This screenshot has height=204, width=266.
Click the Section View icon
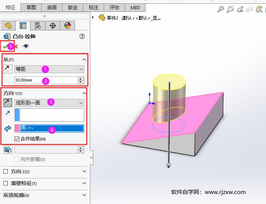pyautogui.click(x=249, y=9)
